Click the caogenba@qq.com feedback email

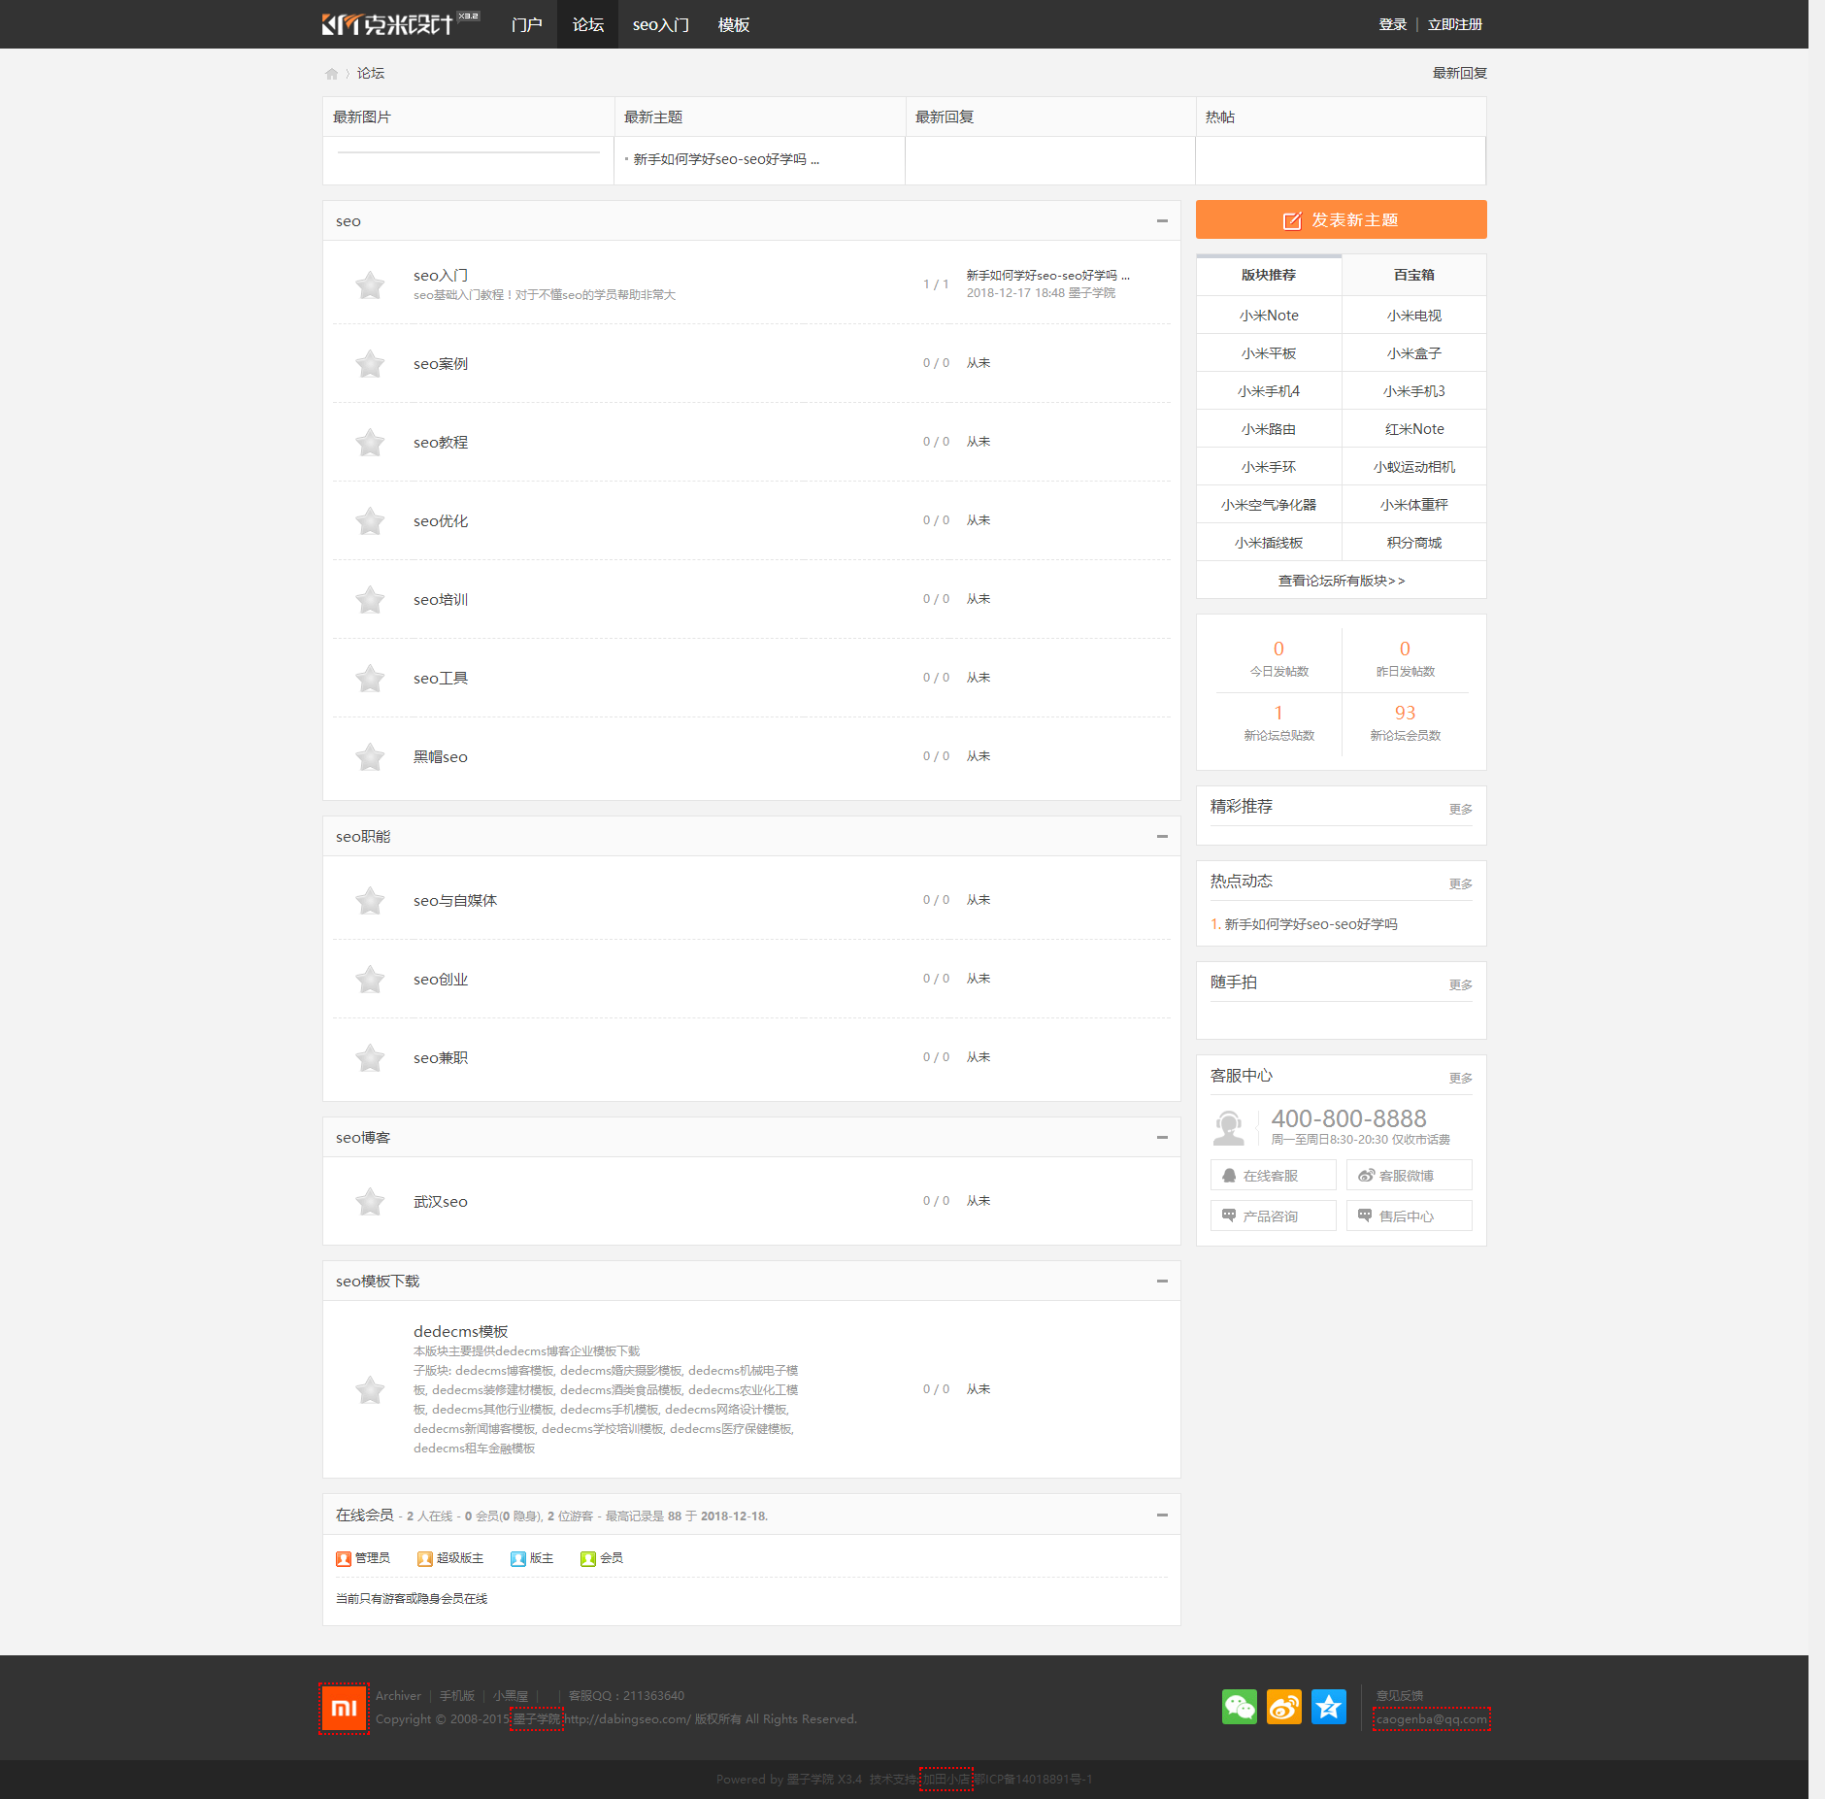point(1429,1718)
